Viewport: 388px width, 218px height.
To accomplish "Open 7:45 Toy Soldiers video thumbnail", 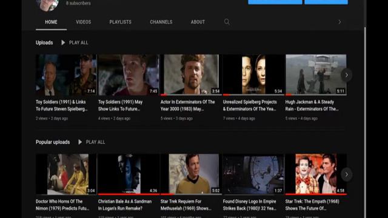I will pyautogui.click(x=129, y=75).
